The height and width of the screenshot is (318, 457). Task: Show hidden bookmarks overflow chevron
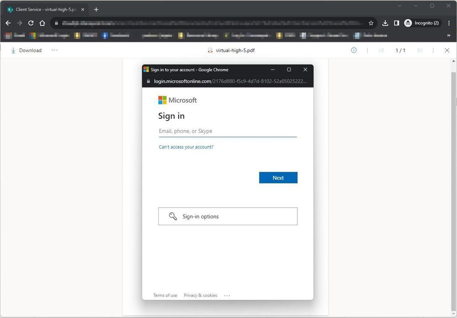449,36
